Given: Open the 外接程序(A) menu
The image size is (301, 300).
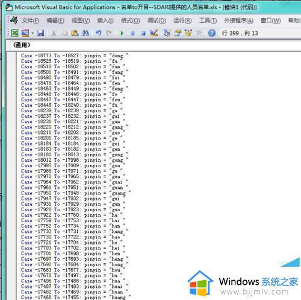Looking at the screenshot, I should click(238, 21).
